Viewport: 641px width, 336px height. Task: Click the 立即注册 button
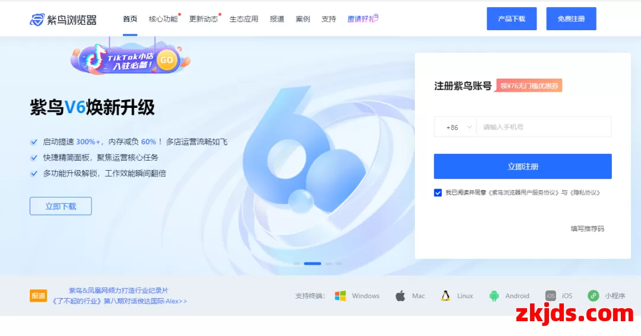click(522, 167)
